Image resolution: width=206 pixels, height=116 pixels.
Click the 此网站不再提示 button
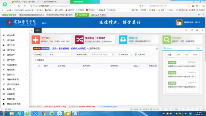99,15
